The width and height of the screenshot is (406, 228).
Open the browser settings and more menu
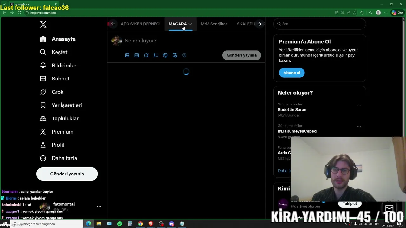(x=386, y=13)
